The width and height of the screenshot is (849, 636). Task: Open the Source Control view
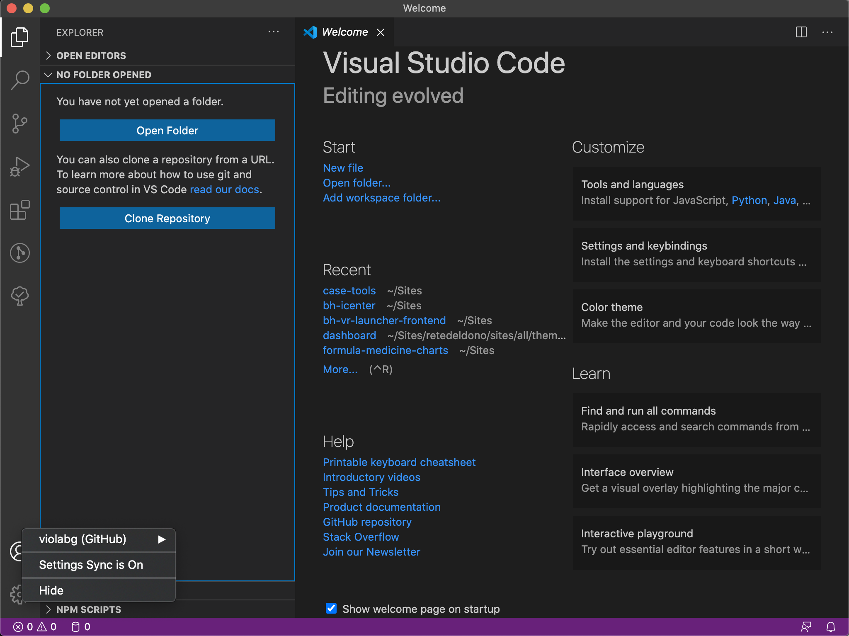point(20,124)
